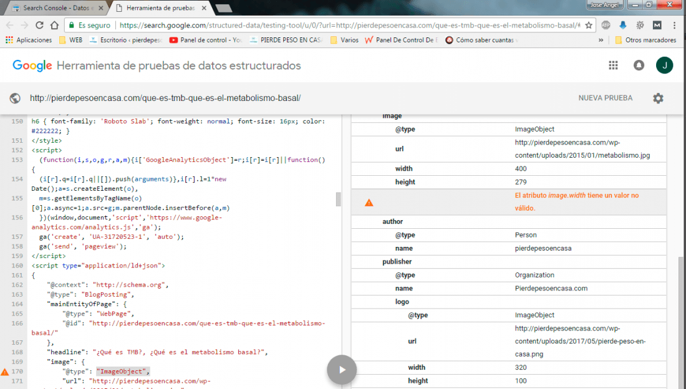Click the results panel scrollbar

coord(681,322)
